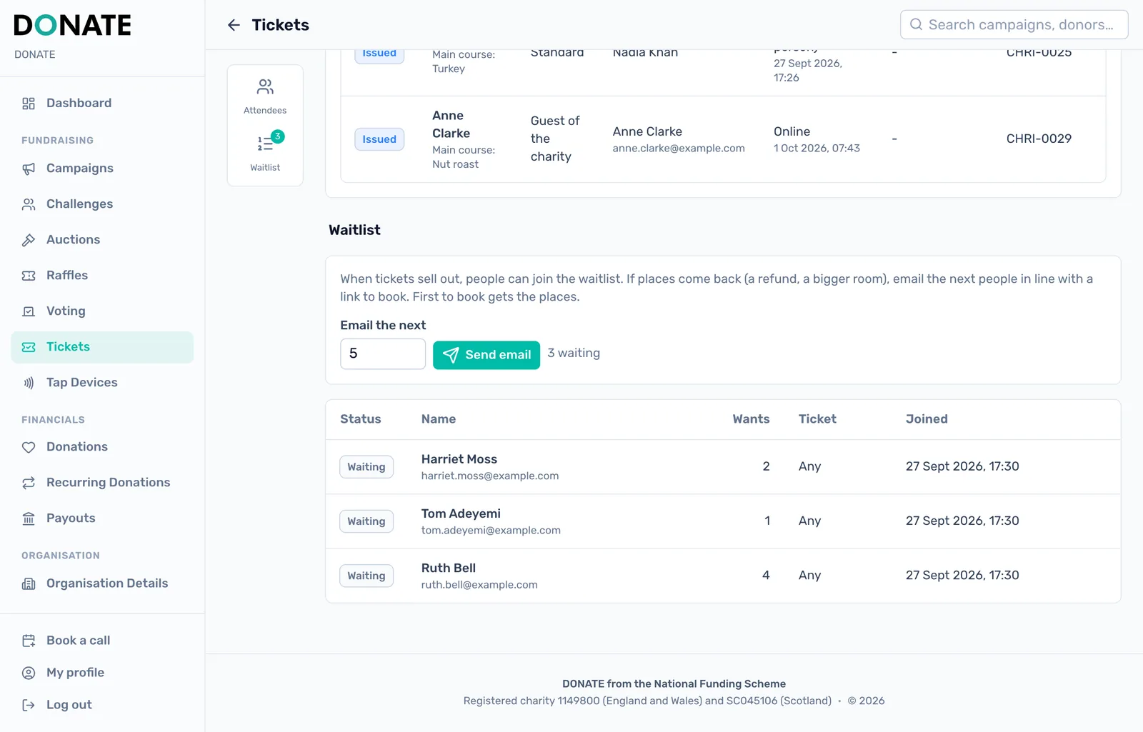This screenshot has width=1143, height=732.
Task: Click the 3 waiting count text
Action: pos(574,353)
